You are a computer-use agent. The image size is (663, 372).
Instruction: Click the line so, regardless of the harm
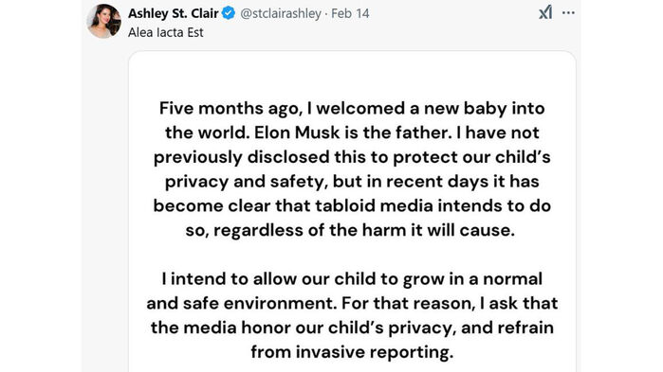click(350, 231)
